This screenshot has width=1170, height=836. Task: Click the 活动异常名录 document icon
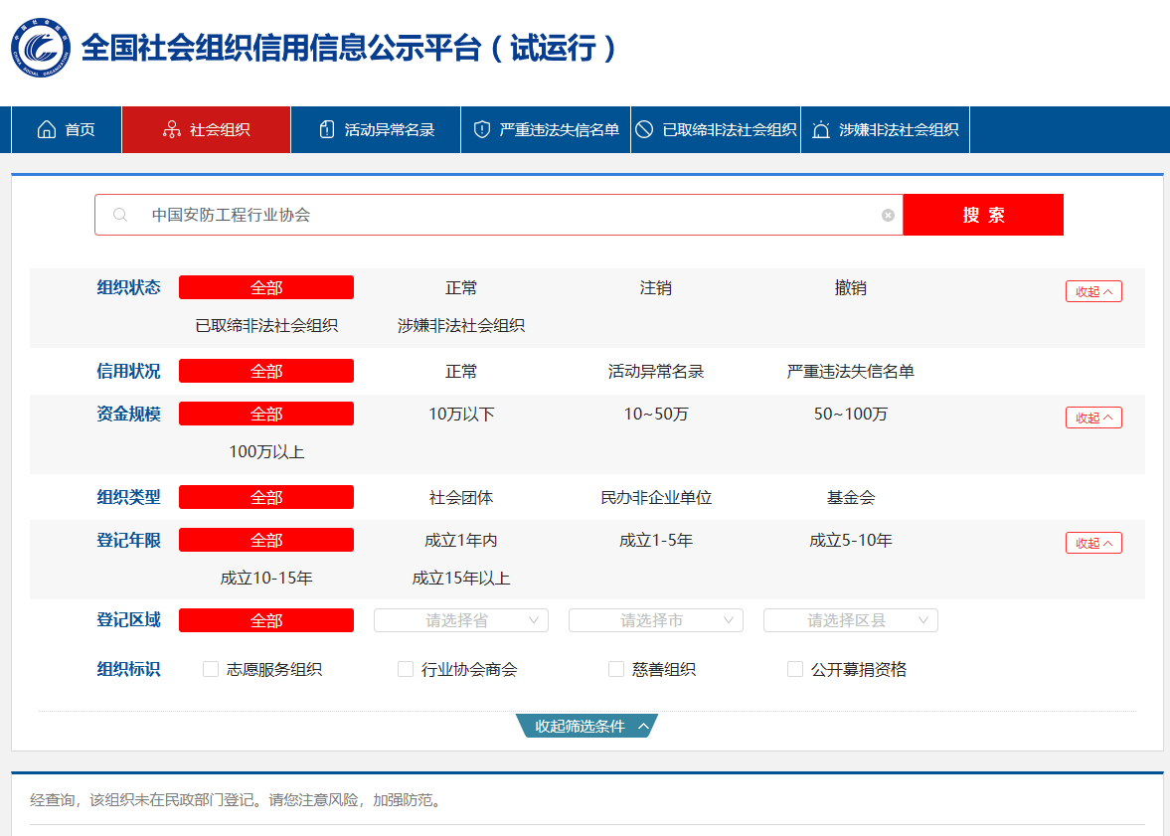coord(326,130)
